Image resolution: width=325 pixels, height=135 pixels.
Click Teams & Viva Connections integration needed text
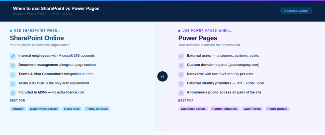pos(56,74)
